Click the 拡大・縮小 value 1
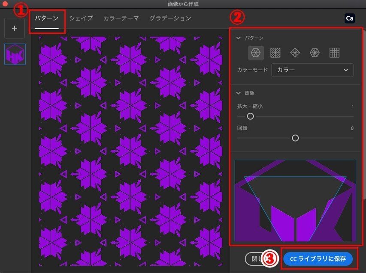The image size is (366, 273). [x=352, y=107]
